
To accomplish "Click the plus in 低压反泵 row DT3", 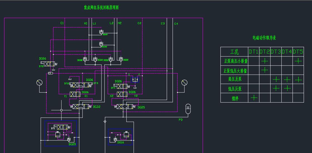I will 276,88.
